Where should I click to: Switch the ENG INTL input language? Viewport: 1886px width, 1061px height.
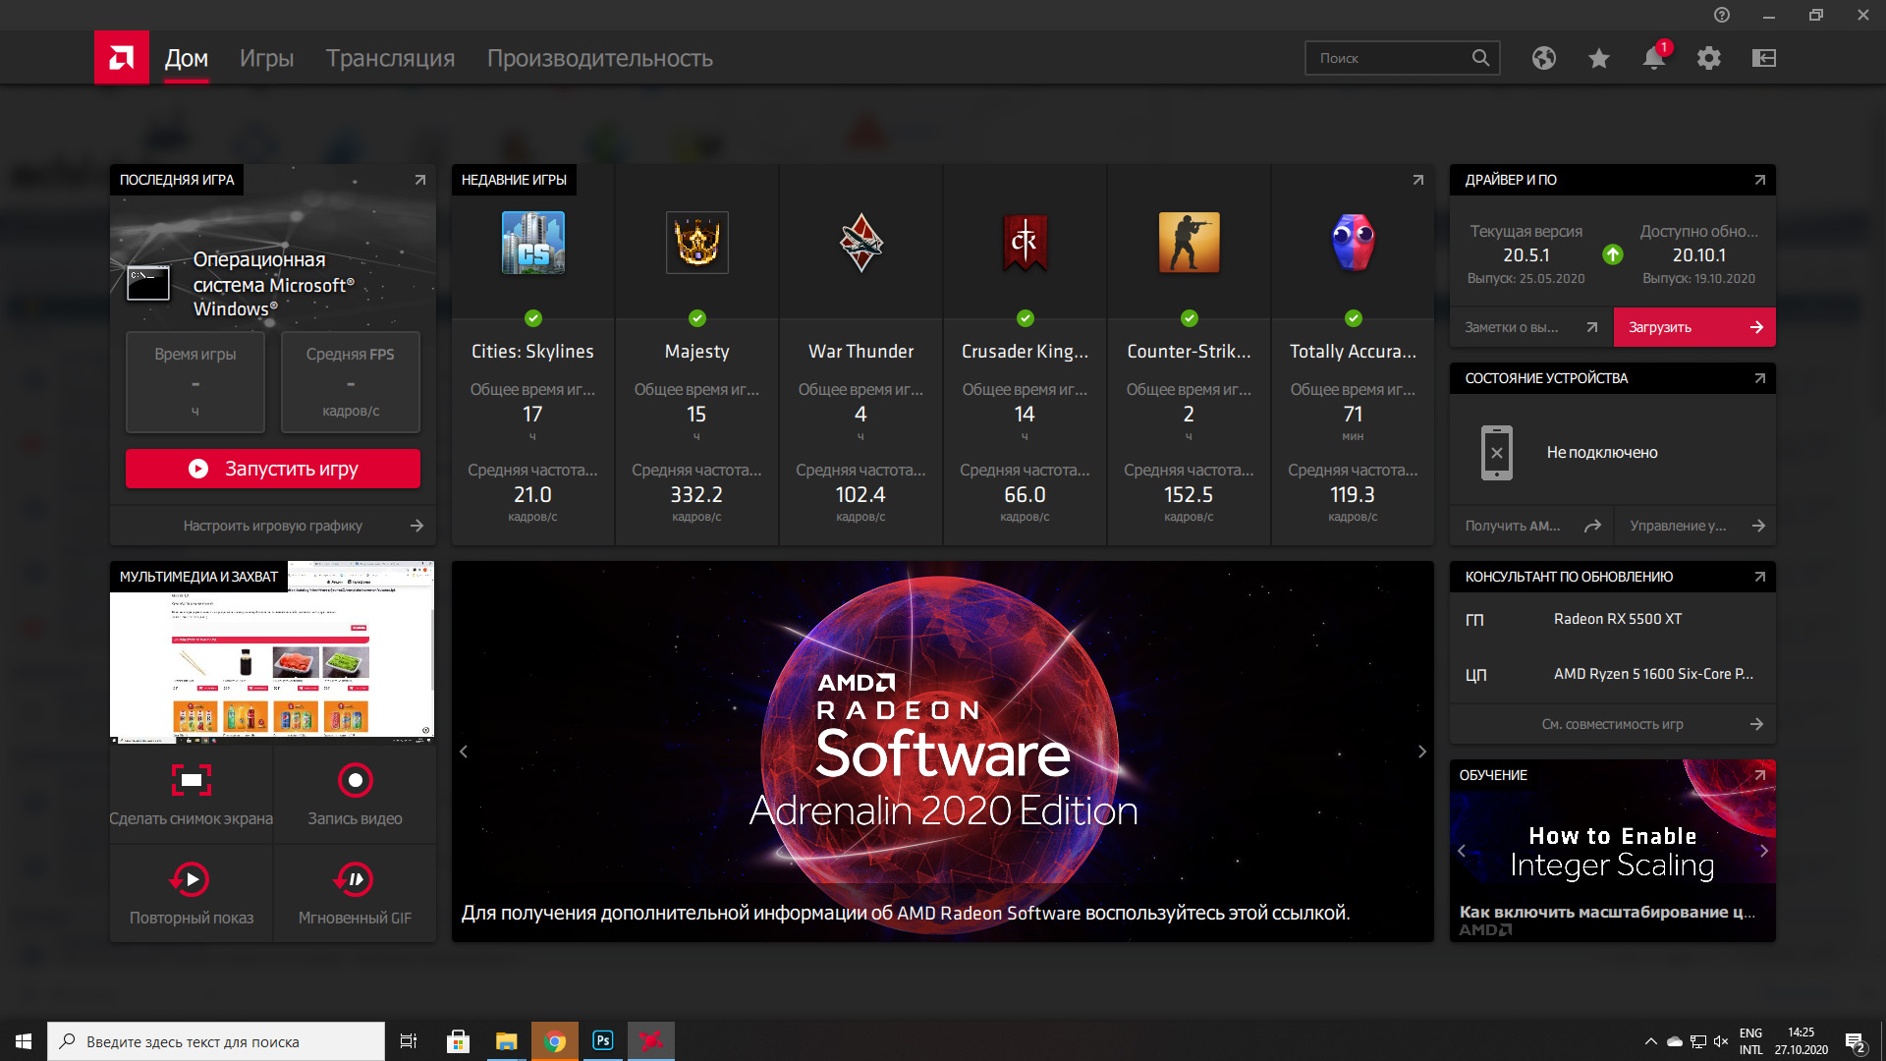(x=1750, y=1041)
